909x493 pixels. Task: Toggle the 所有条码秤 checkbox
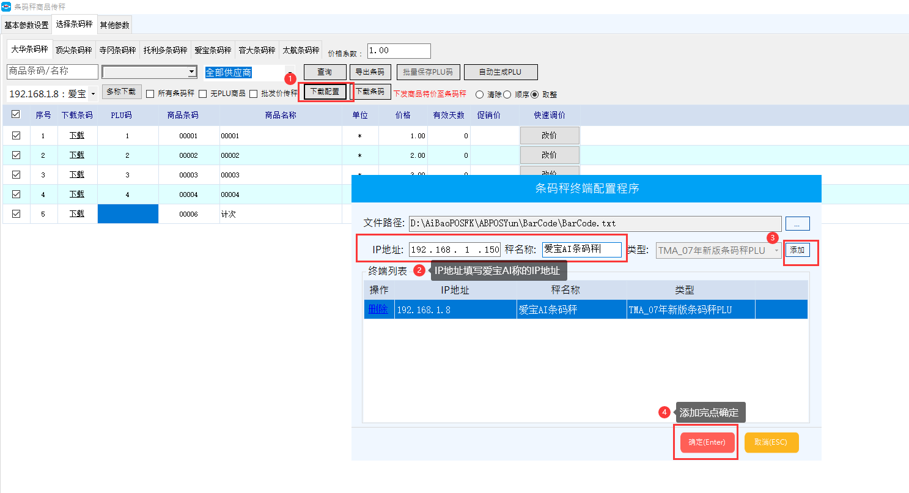150,94
